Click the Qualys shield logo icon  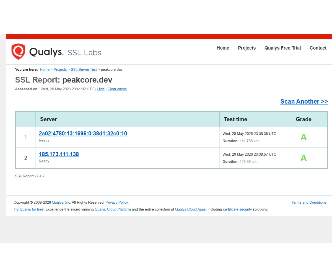18,52
